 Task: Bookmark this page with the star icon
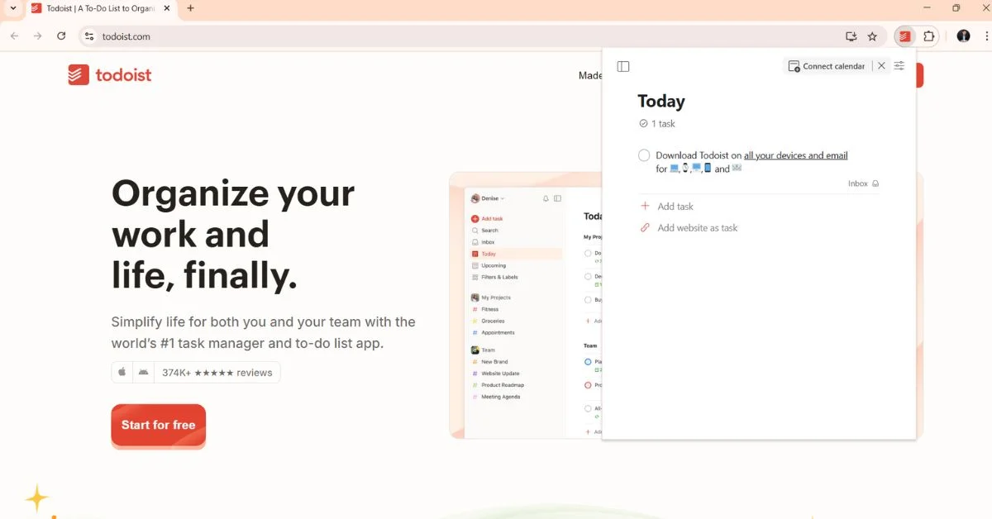click(x=872, y=36)
